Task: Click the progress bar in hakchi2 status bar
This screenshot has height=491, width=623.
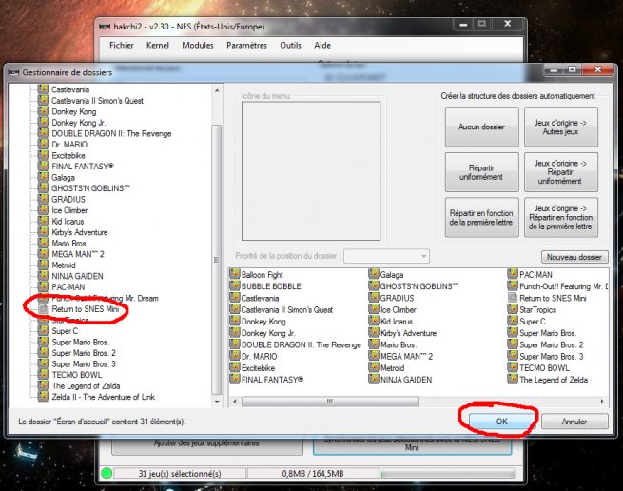Action: pyautogui.click(x=448, y=474)
